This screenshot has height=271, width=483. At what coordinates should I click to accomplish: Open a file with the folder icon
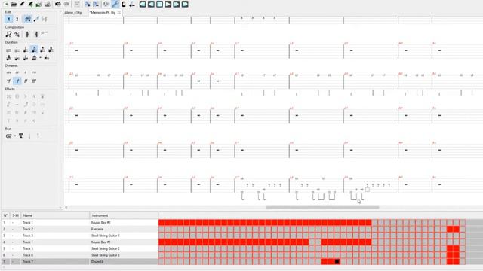pos(14,4)
